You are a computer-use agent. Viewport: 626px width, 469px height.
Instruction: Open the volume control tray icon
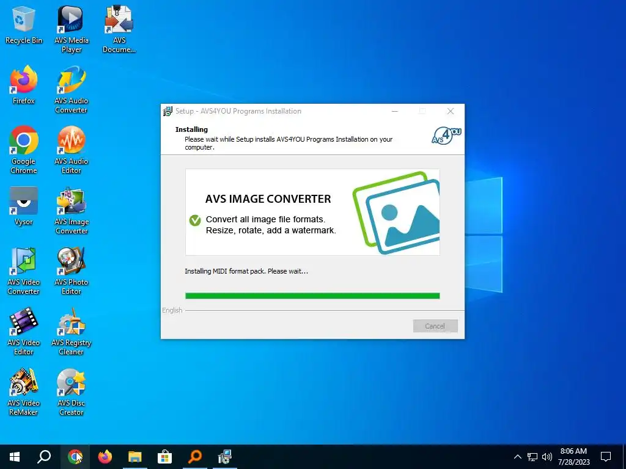[547, 457]
